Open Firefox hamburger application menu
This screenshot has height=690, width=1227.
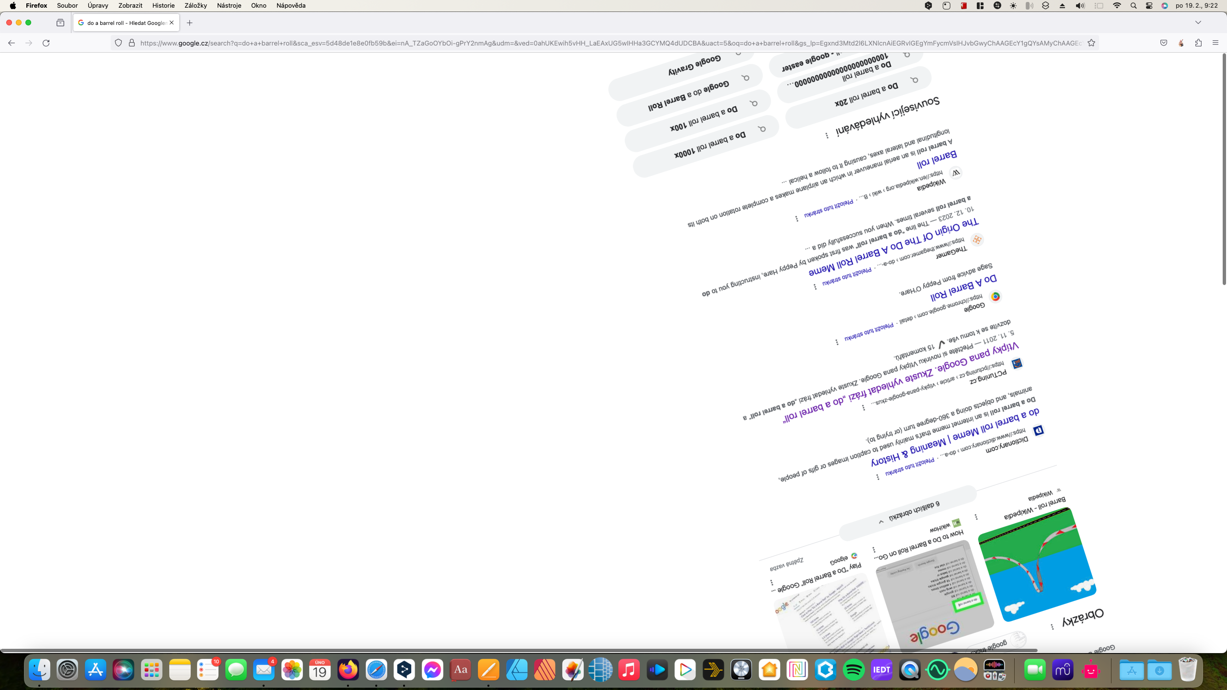coord(1215,43)
